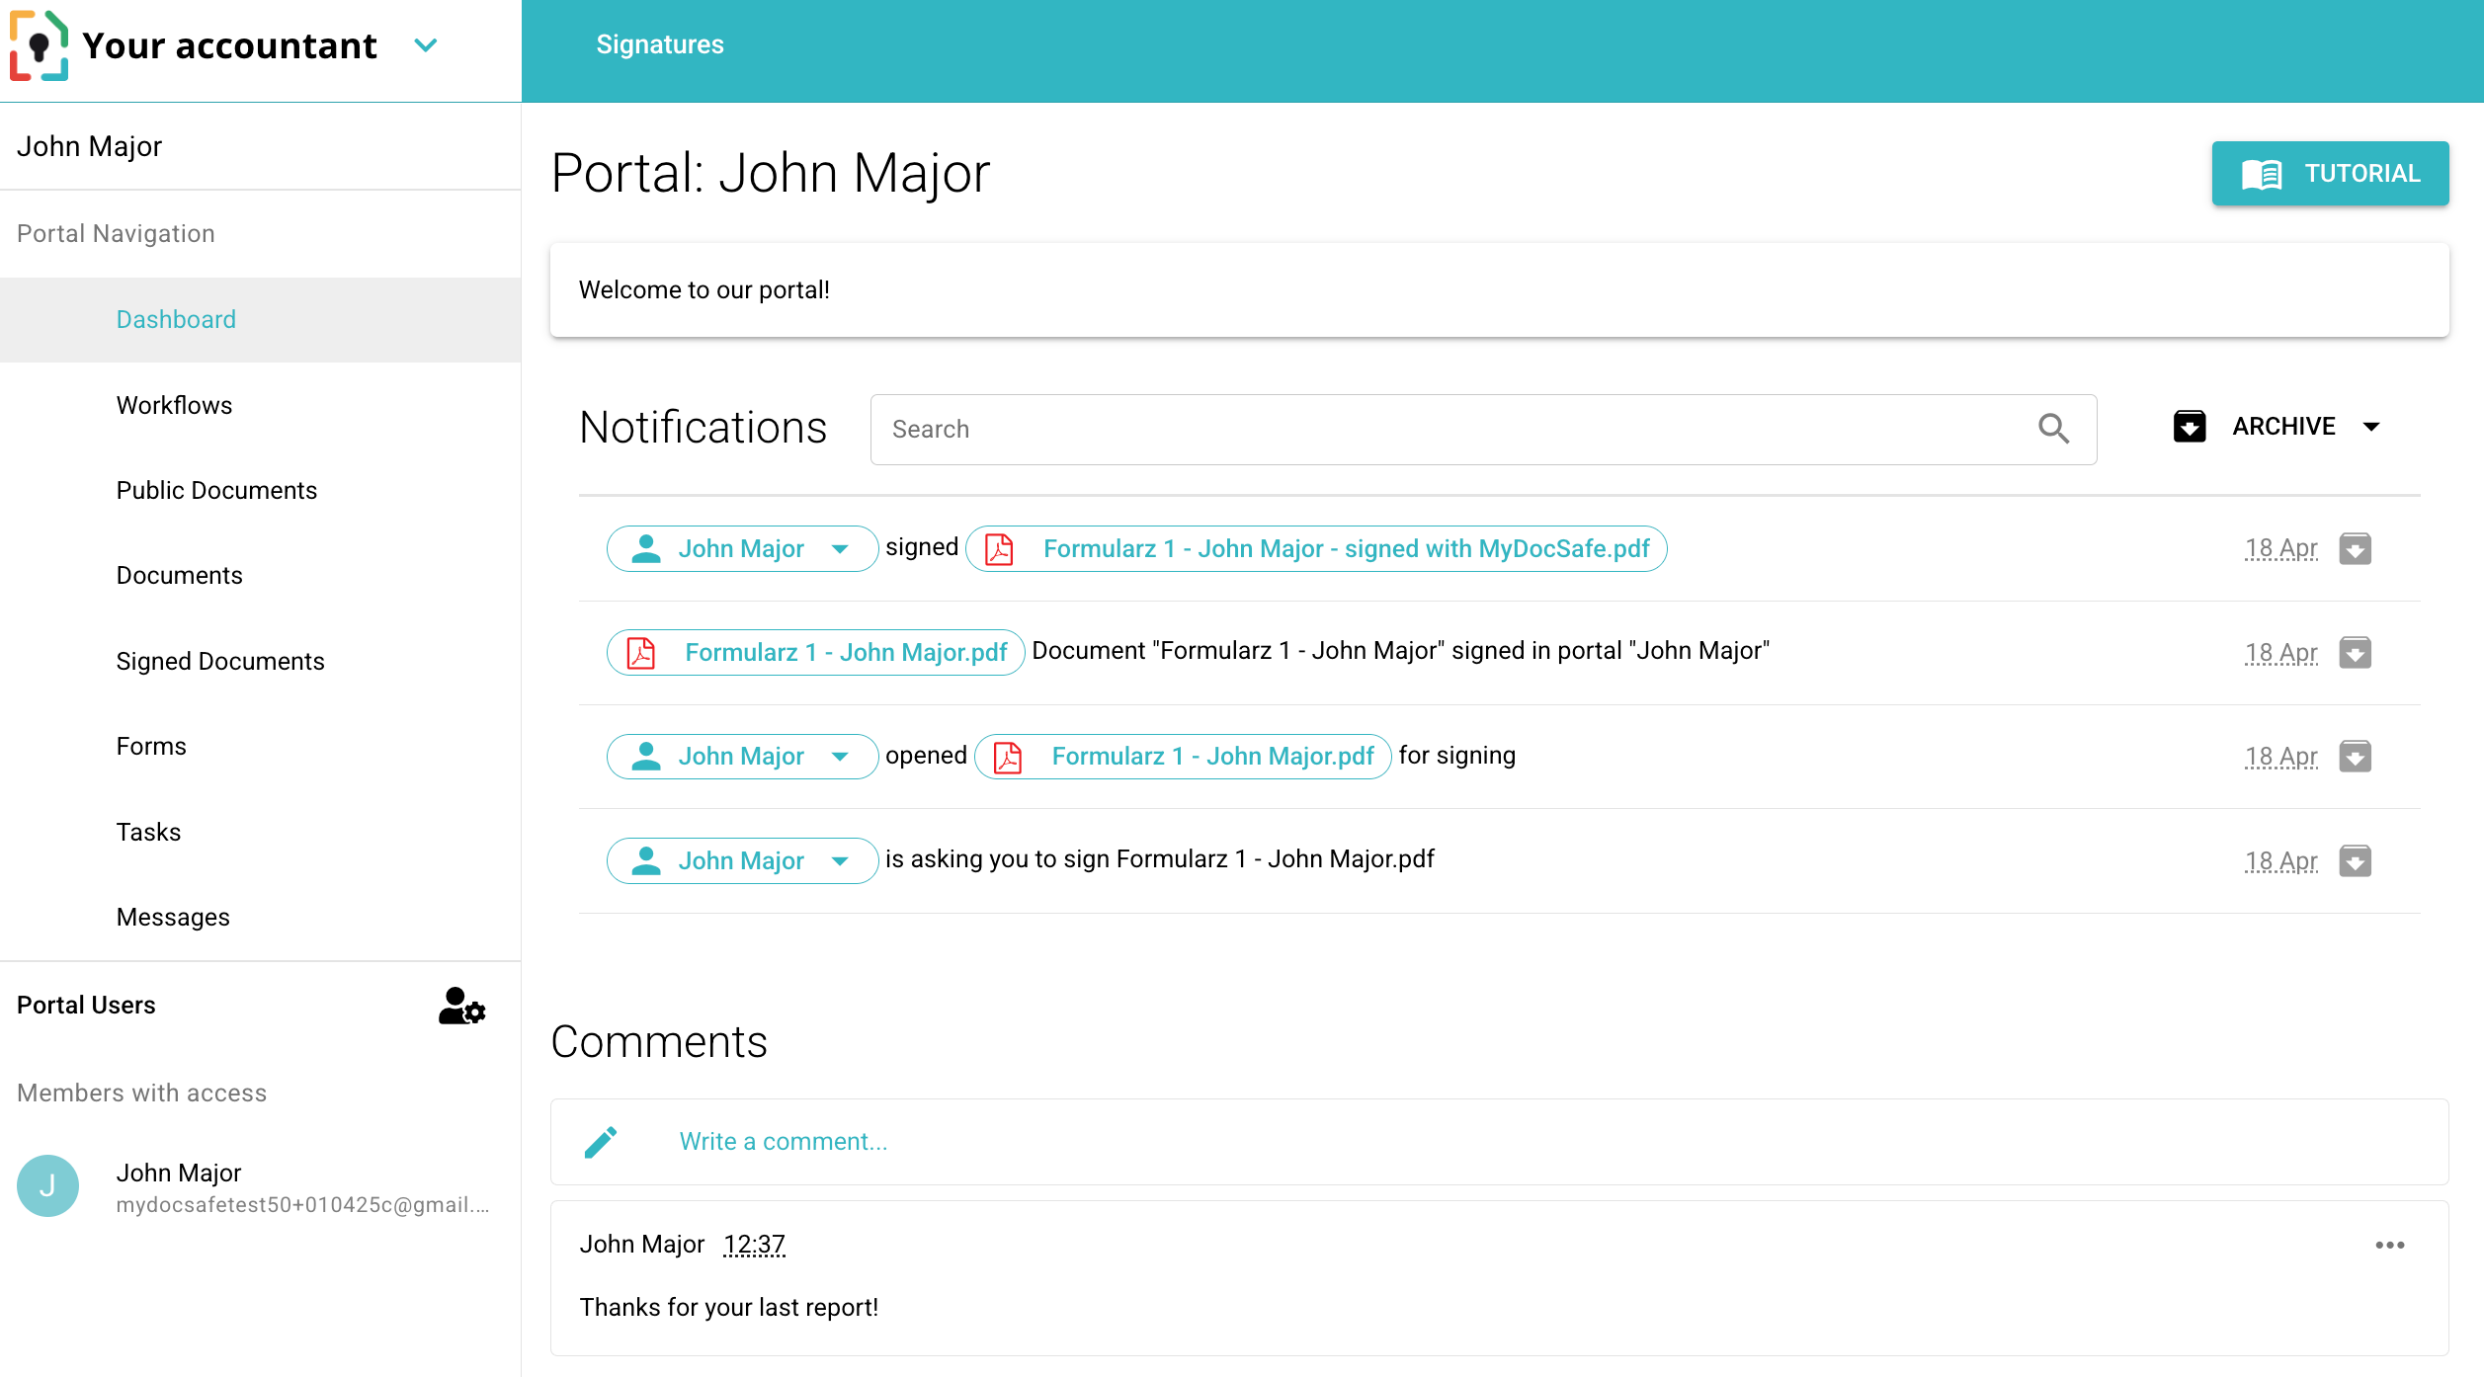Click the pencil icon beside Write a comment
Viewport: 2484px width, 1377px height.
[x=601, y=1142]
